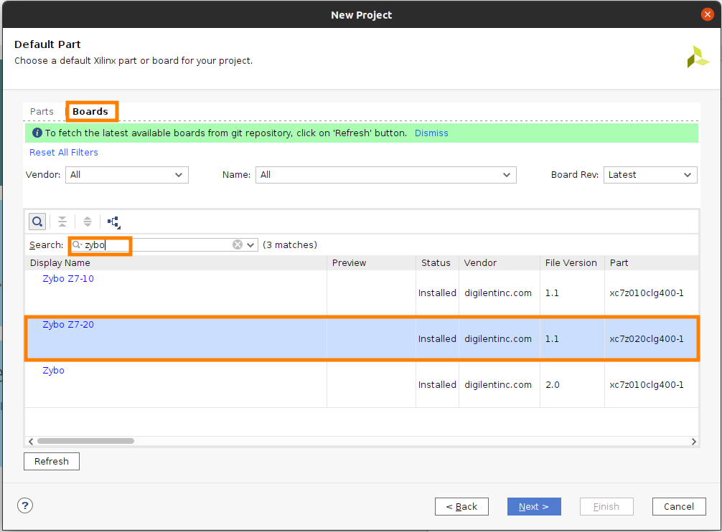722x532 pixels.
Task: Click digilentinc.com vendor in Zybo Z7-10 row
Action: 498,293
